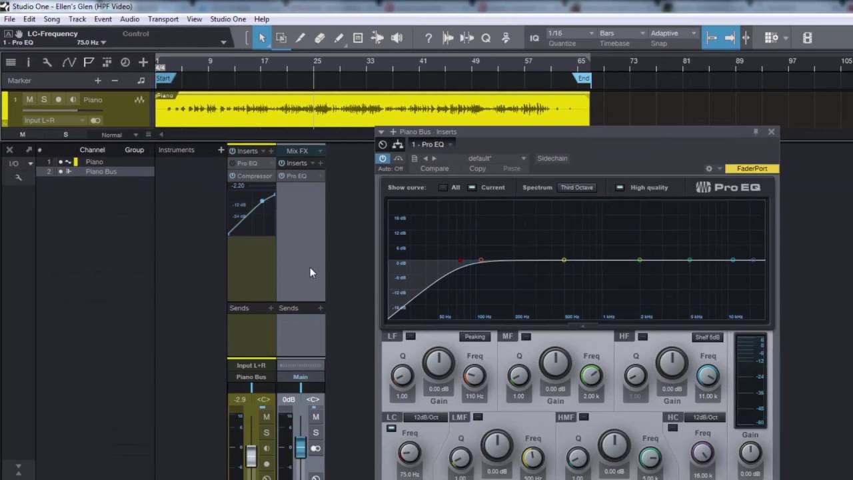Select the Eraser tool
The width and height of the screenshot is (853, 480).
(x=320, y=38)
